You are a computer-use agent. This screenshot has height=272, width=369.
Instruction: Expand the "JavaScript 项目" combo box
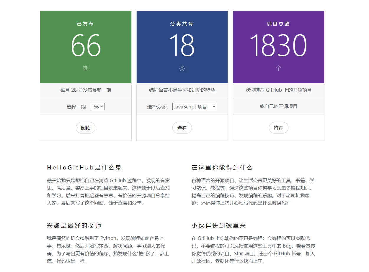pos(194,106)
